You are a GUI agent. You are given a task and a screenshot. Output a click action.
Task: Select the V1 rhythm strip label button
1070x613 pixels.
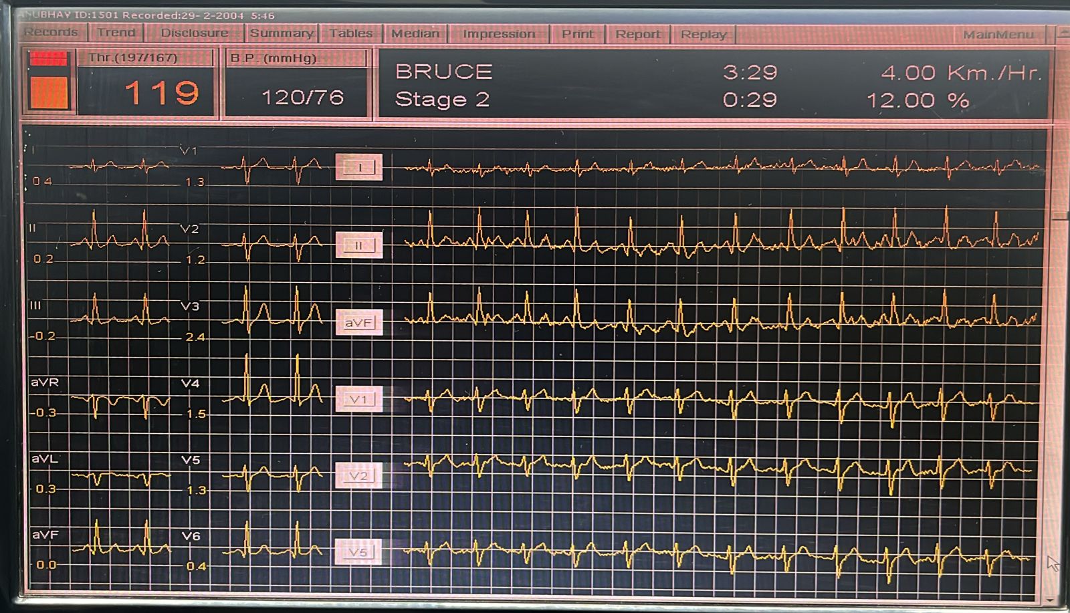click(359, 399)
